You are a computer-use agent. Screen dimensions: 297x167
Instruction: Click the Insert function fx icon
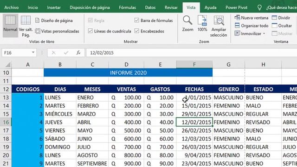pyautogui.click(x=78, y=52)
